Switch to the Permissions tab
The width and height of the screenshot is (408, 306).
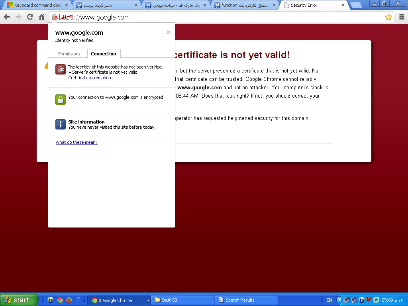coord(69,54)
